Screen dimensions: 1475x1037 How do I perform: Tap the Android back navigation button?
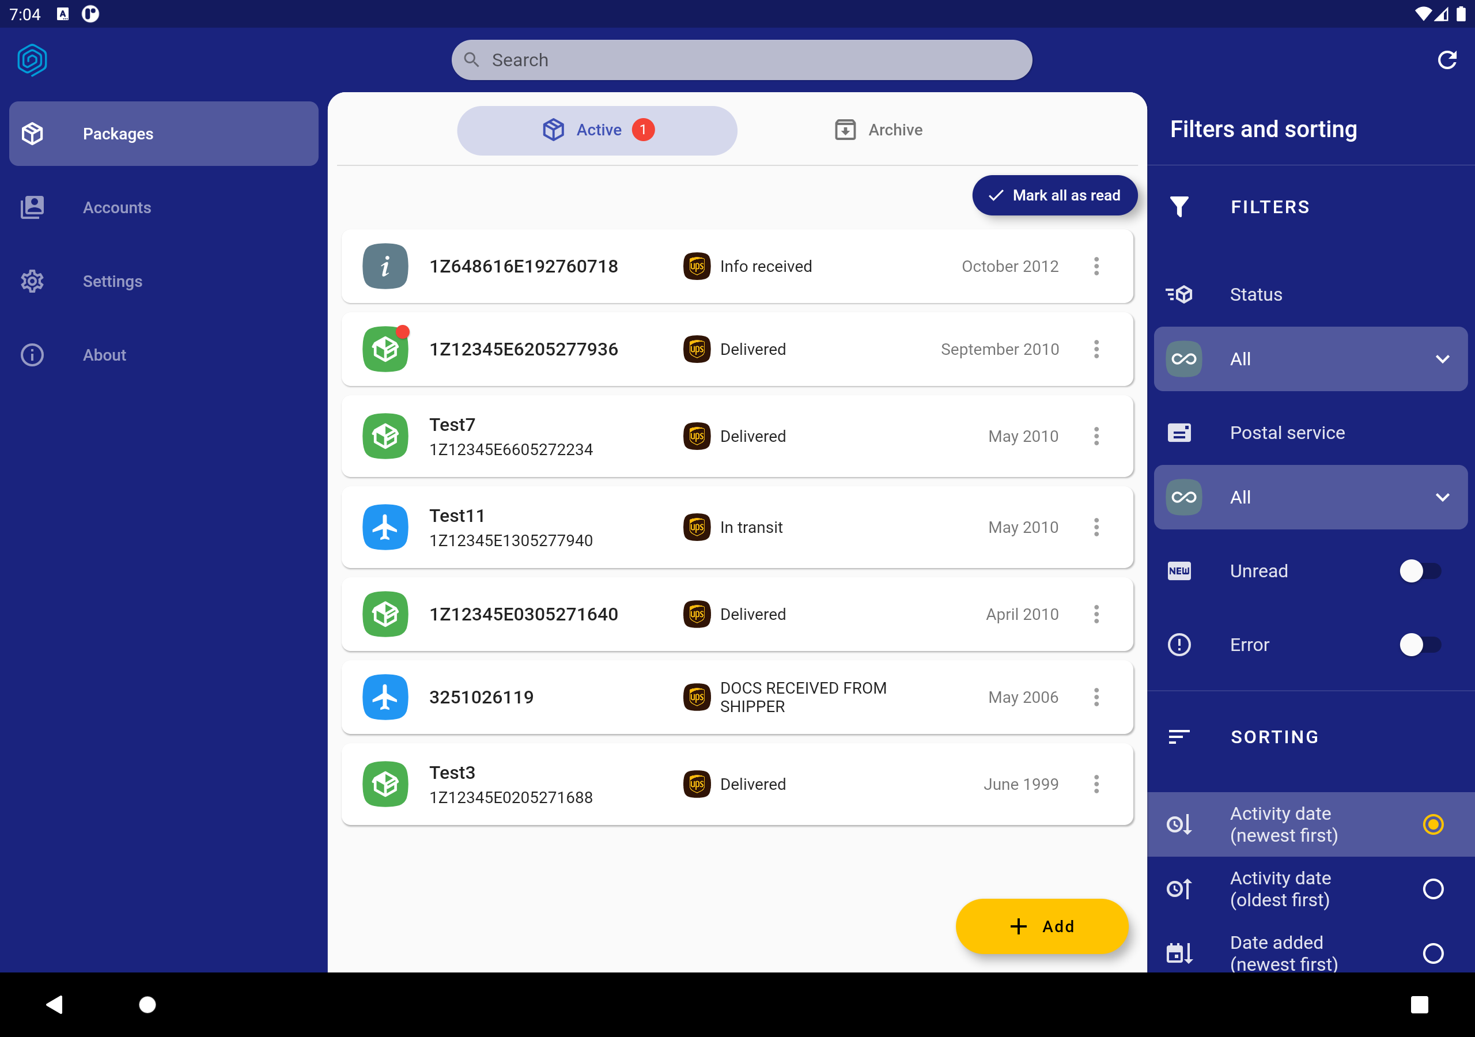(x=55, y=1004)
